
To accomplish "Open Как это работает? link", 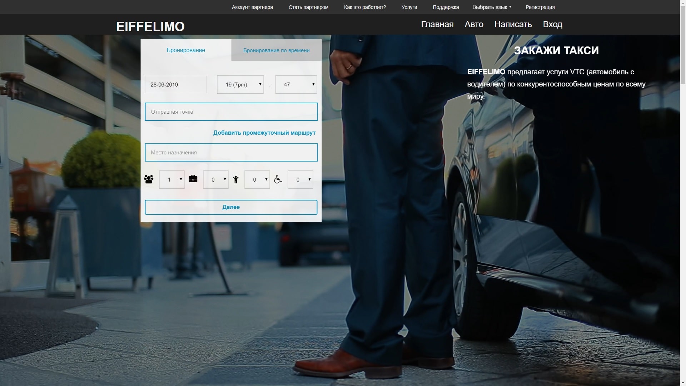I will click(365, 7).
